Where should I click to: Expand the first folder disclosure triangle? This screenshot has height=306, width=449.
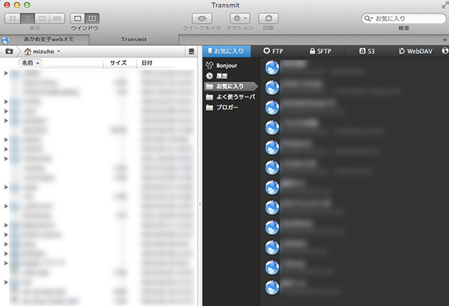tap(6, 73)
